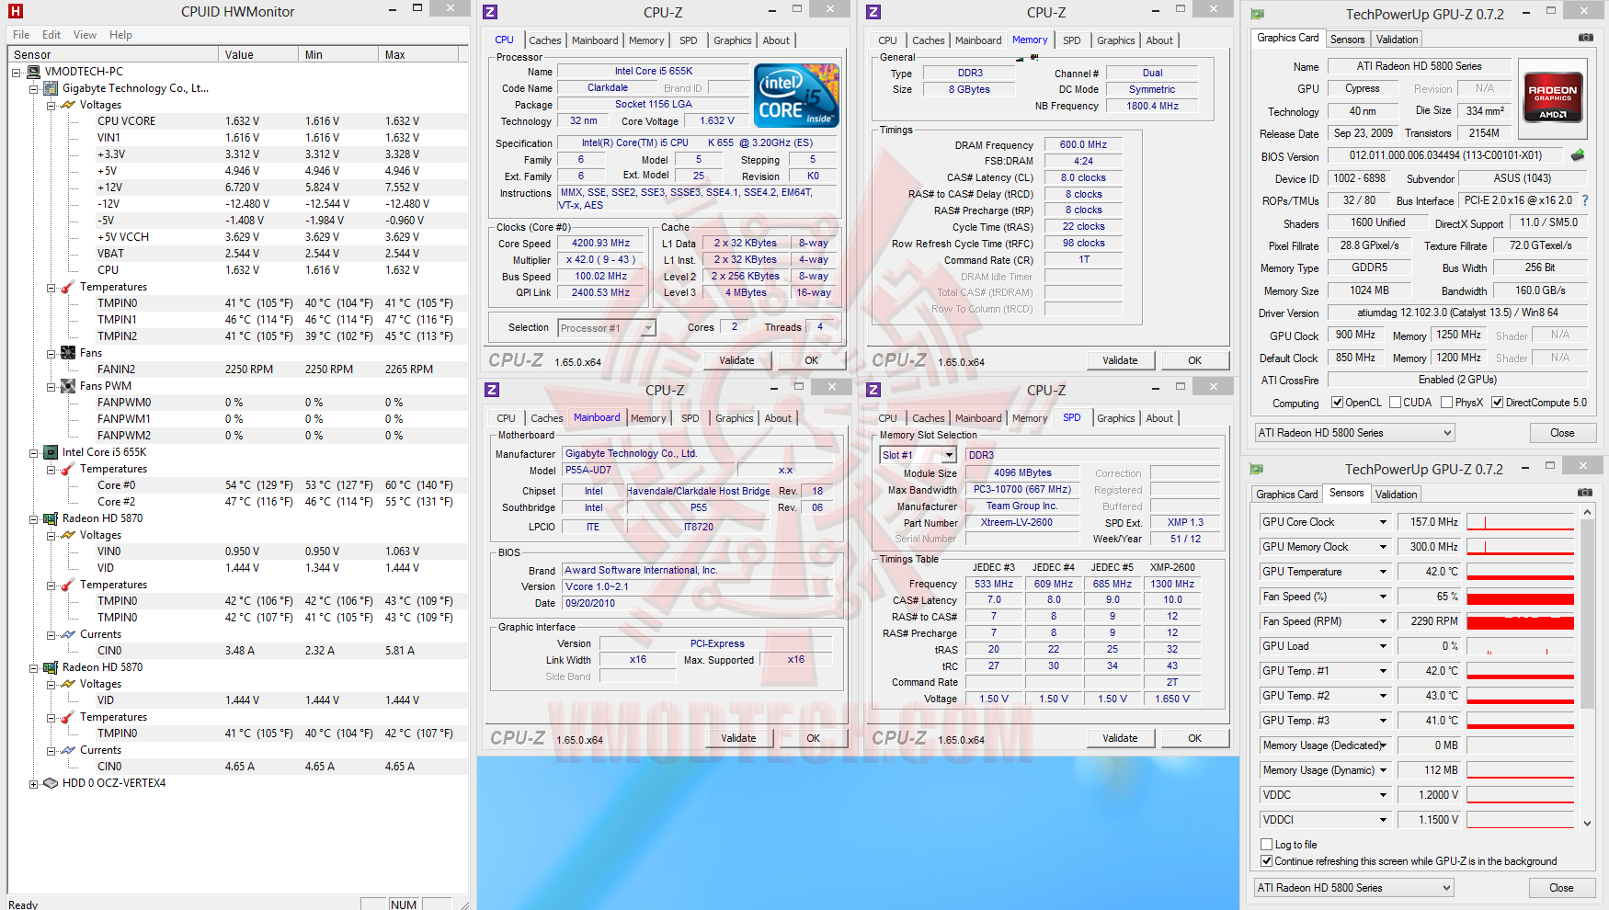Open the GPU Memory Clock sensor dropdown
The image size is (1609, 910).
[x=1383, y=547]
